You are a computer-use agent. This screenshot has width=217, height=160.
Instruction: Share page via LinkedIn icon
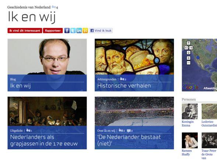coord(79,31)
